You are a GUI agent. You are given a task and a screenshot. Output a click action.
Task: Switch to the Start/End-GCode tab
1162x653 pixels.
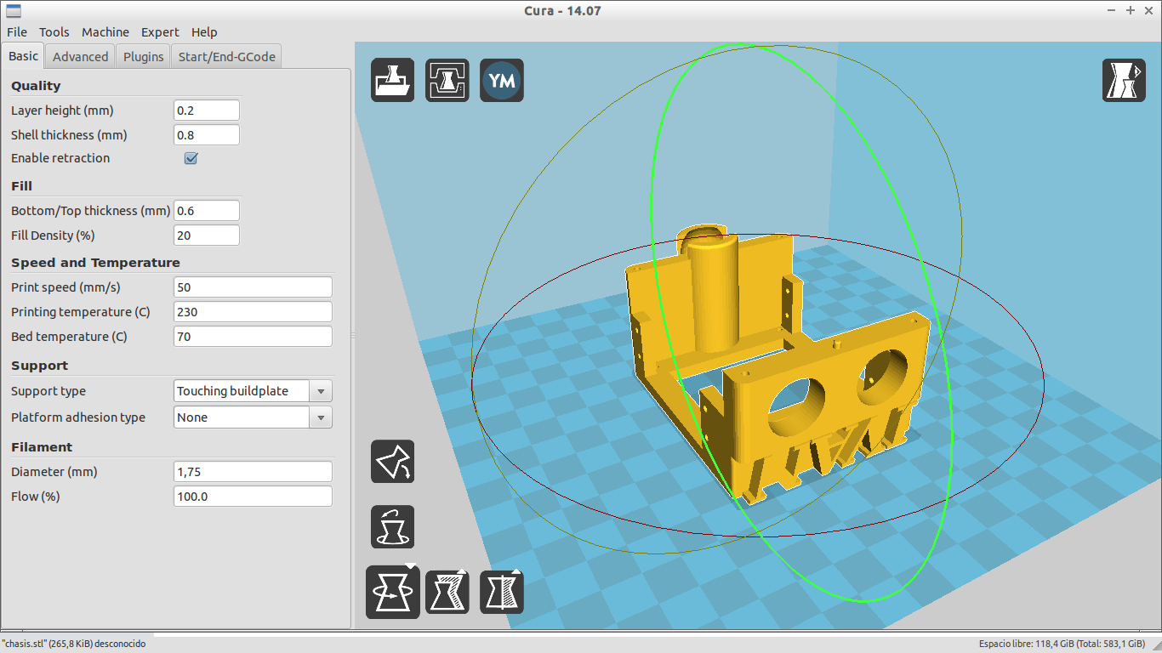pos(226,57)
